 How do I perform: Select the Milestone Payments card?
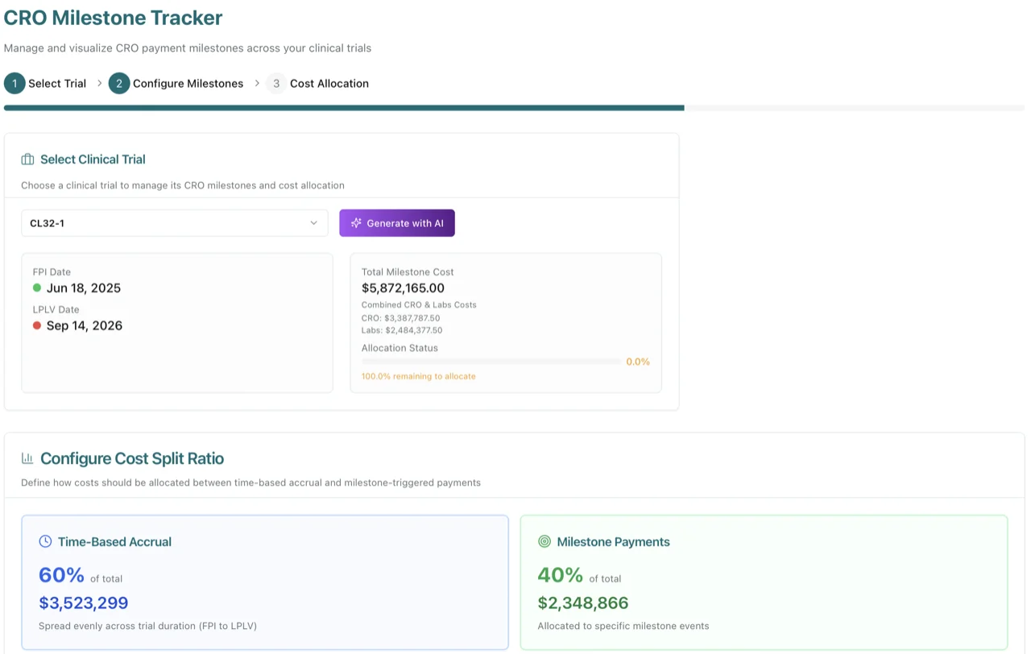[x=764, y=582]
